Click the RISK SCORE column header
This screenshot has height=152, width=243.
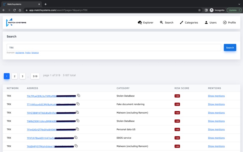click(182, 88)
